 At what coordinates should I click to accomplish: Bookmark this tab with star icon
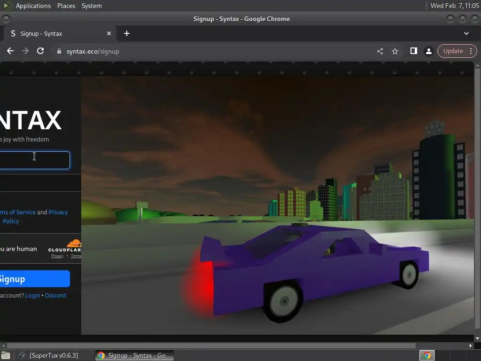point(395,51)
